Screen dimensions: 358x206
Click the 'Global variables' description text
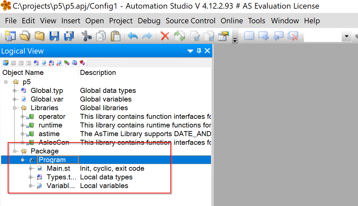coord(106,100)
